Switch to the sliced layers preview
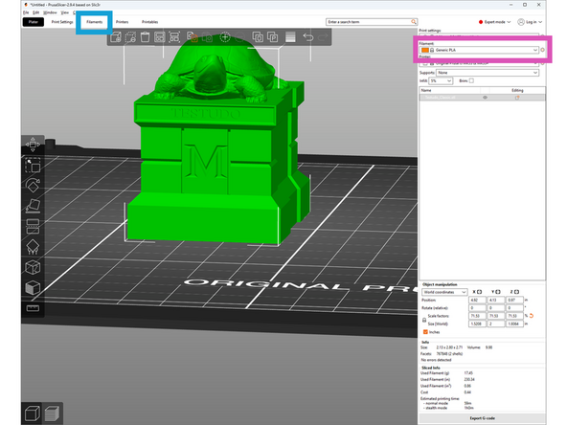 [52, 414]
